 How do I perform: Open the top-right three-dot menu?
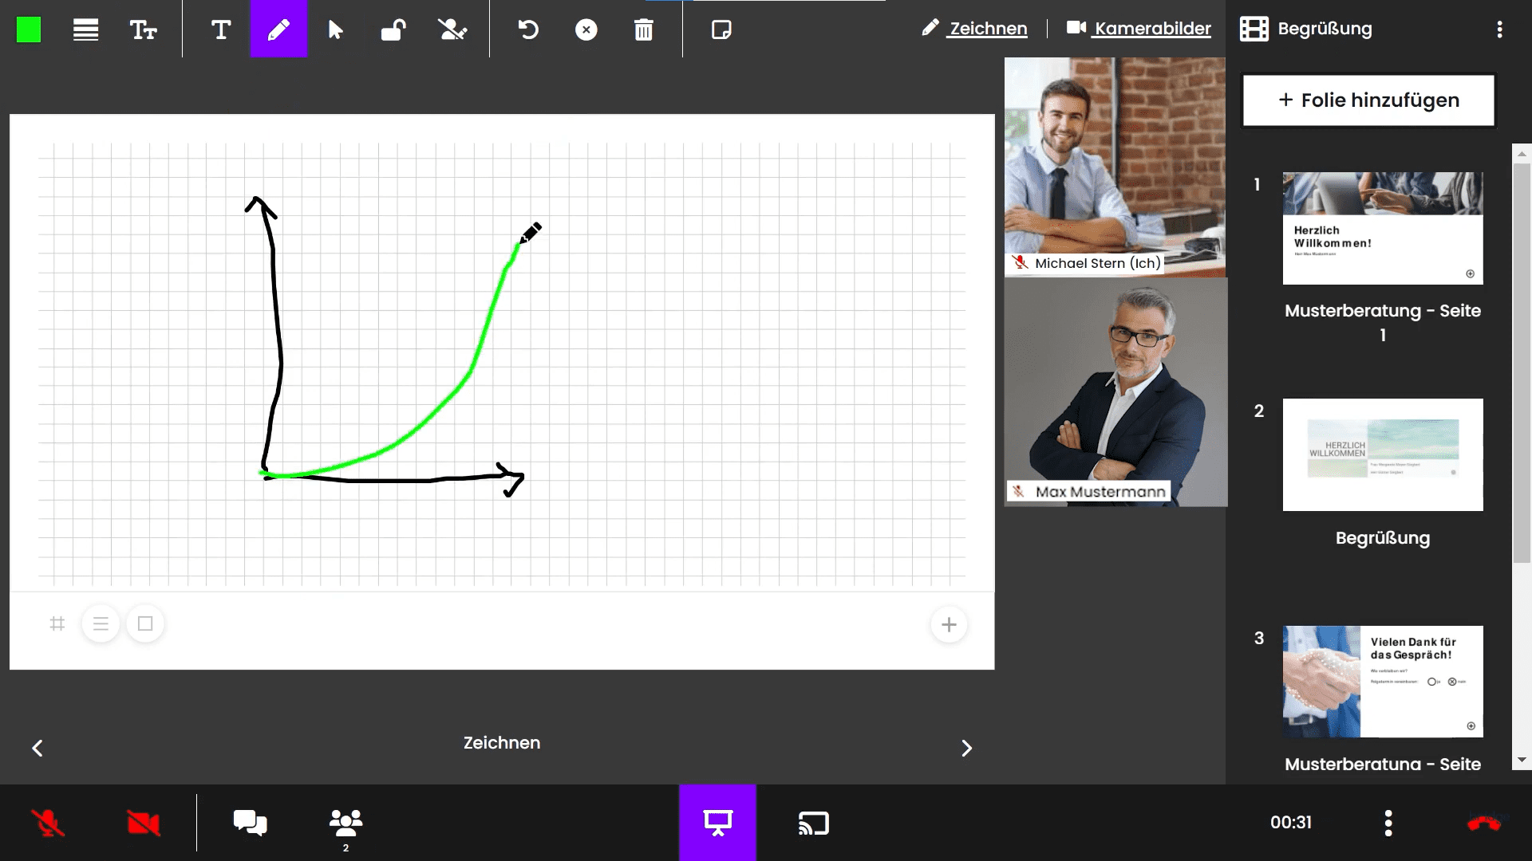pyautogui.click(x=1500, y=29)
